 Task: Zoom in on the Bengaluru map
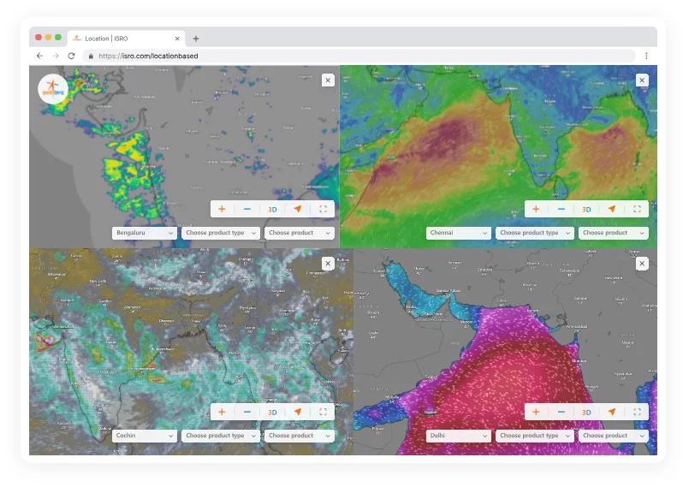222,209
